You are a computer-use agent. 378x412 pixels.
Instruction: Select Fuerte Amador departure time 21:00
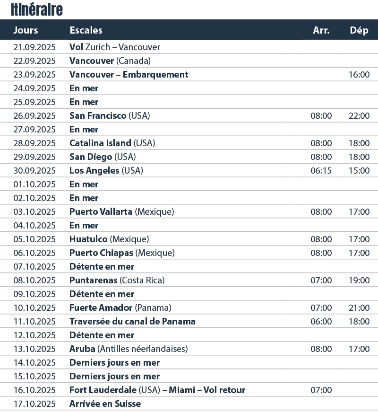click(x=359, y=307)
